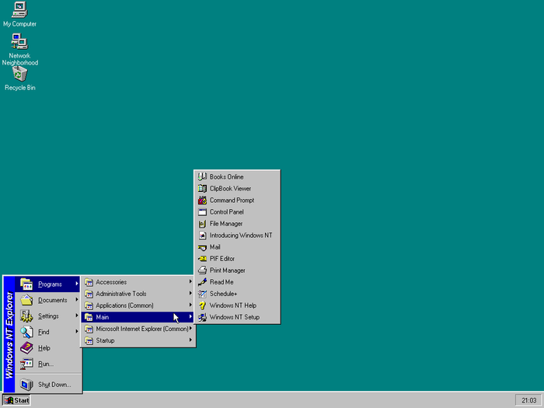This screenshot has width=544, height=408.
Task: Start ClipBook Viewer
Action: coord(230,189)
